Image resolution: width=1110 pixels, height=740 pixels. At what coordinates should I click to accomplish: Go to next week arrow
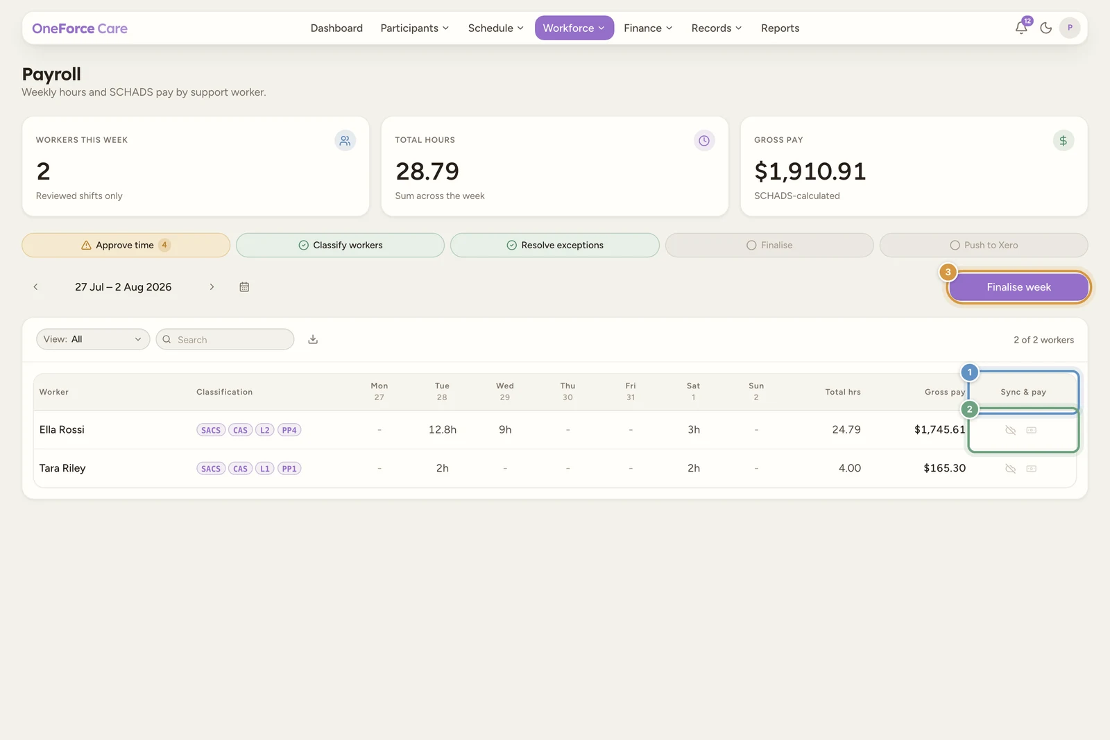pos(212,287)
